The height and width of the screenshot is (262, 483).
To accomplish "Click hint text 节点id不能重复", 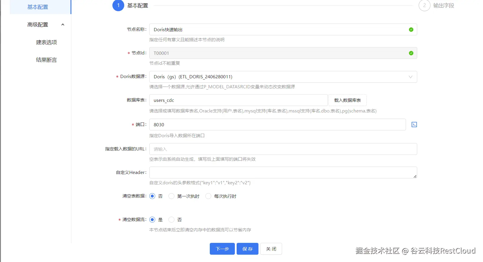I will (x=165, y=63).
